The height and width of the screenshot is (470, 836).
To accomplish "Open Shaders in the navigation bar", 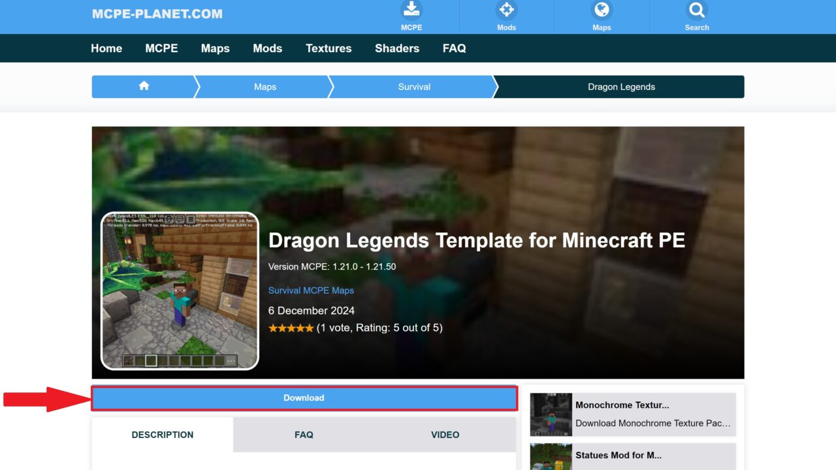I will 397,48.
